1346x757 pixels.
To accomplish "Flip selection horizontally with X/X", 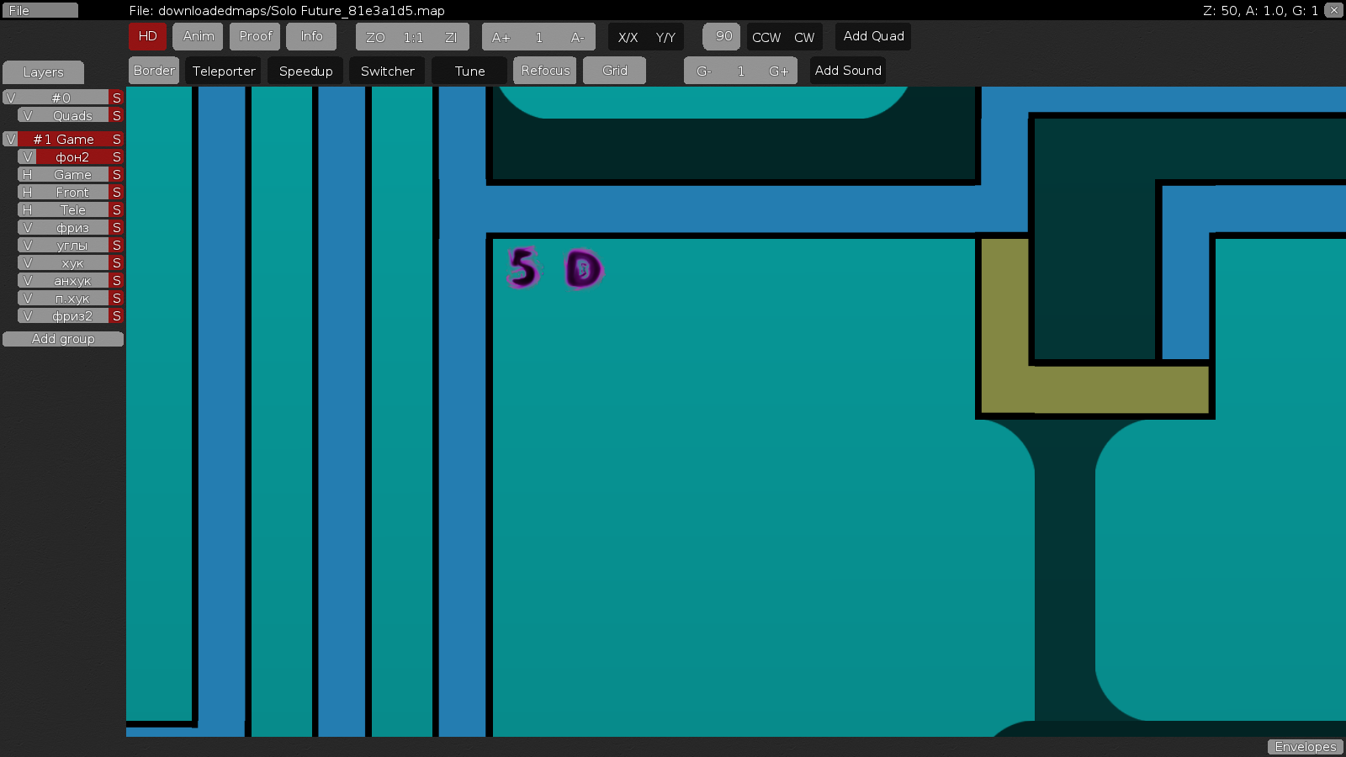I will click(628, 36).
